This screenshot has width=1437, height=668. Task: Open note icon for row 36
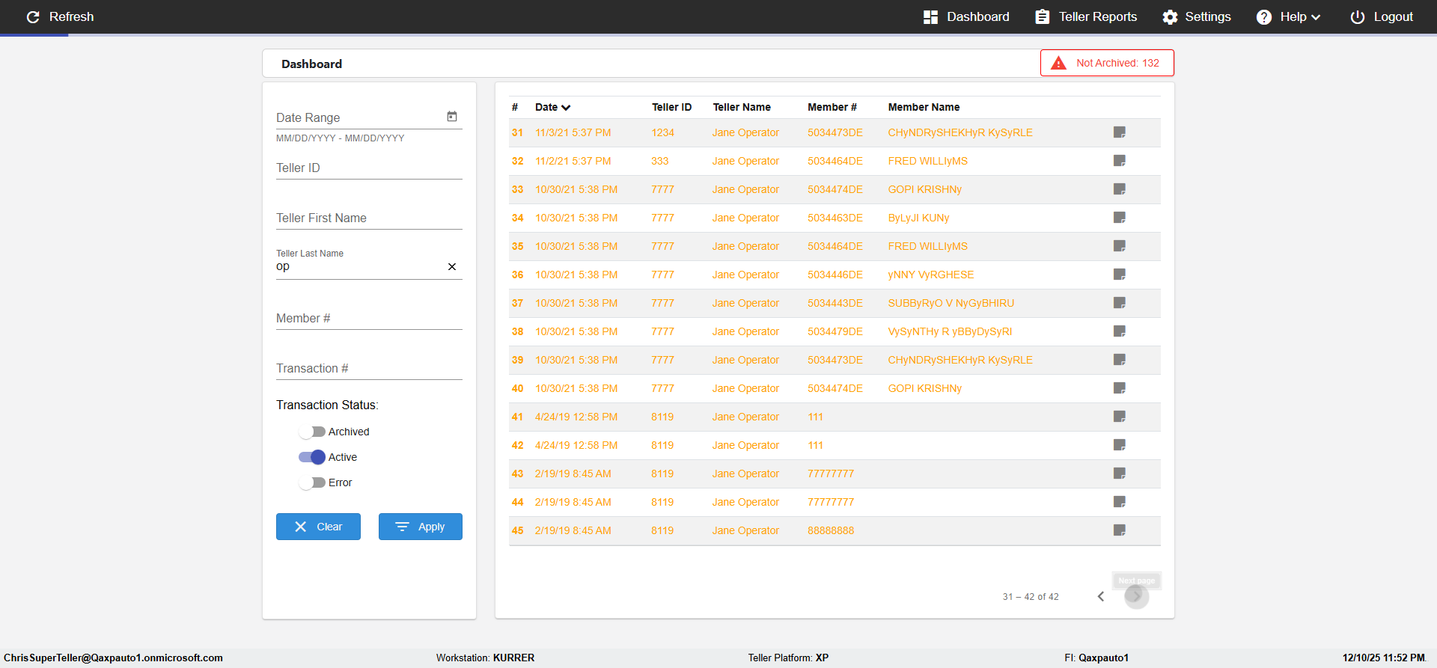[1120, 275]
